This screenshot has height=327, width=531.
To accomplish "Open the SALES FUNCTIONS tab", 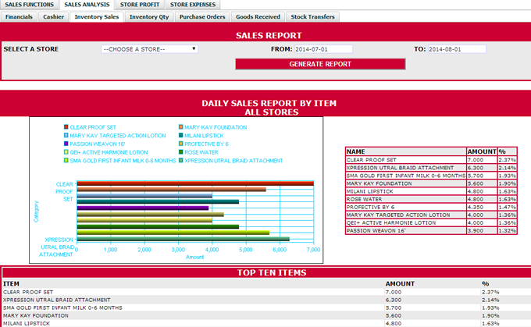I will click(29, 5).
